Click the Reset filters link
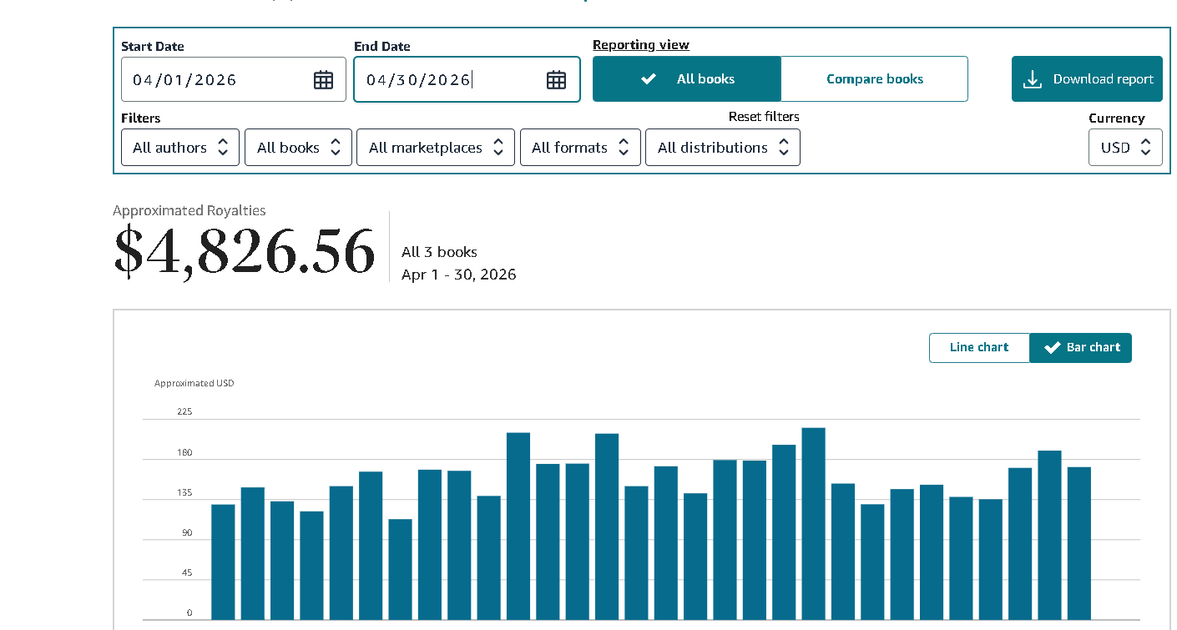Screen dimensions: 1177x630 tap(764, 117)
